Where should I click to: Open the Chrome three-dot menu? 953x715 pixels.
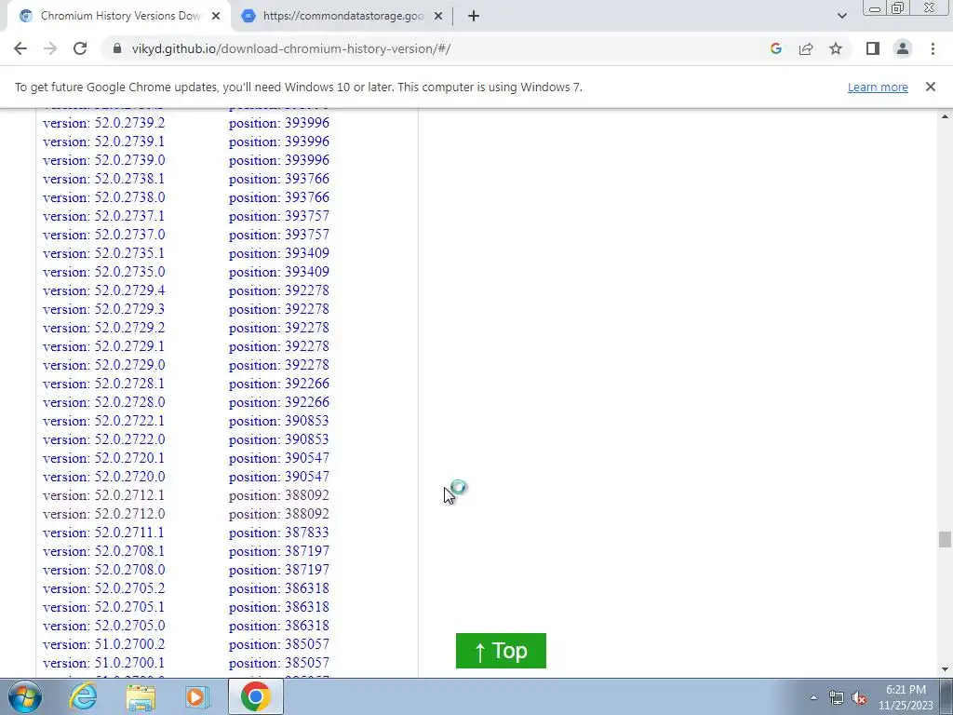[x=933, y=48]
